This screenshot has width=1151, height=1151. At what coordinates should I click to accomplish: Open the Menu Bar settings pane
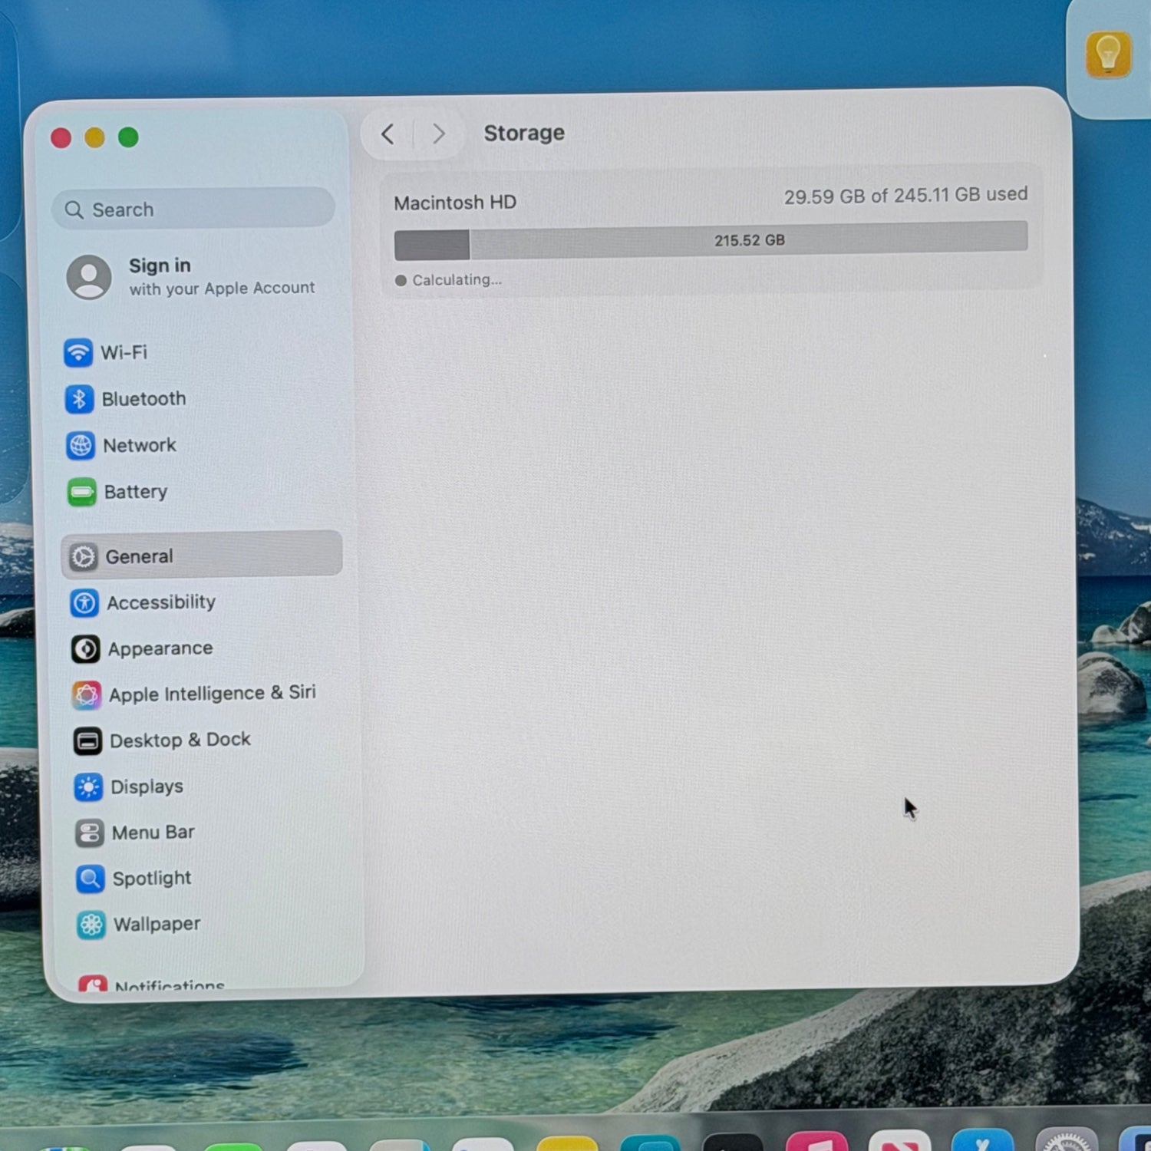[x=153, y=833]
